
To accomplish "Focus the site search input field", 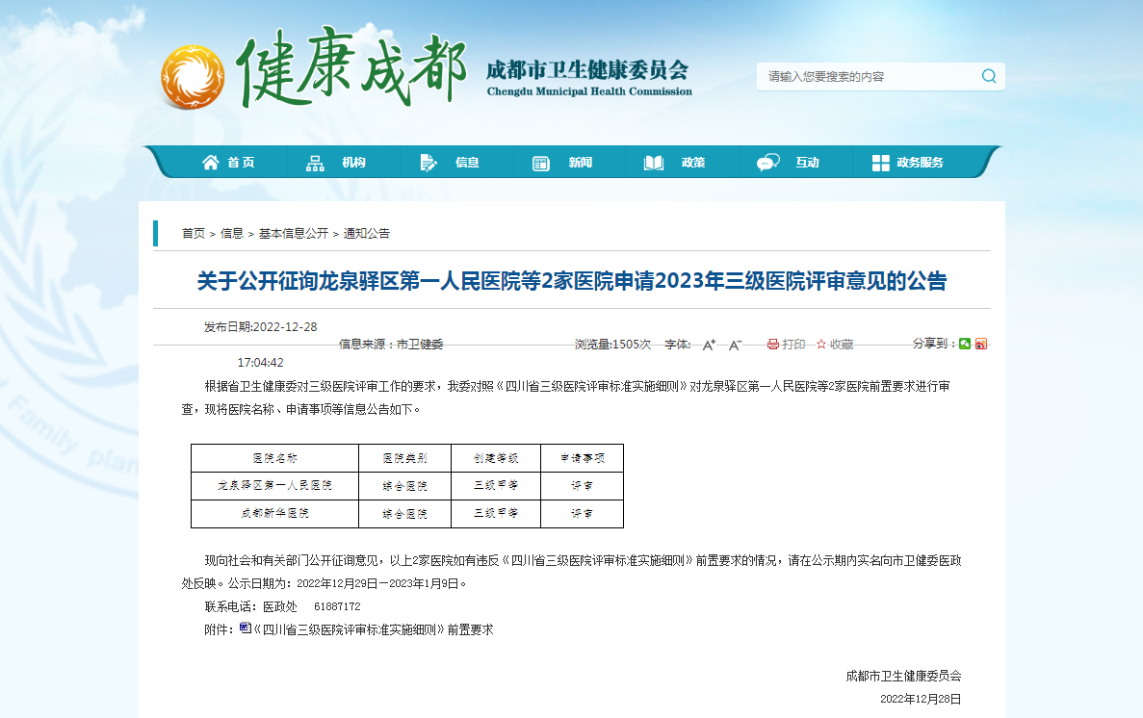I will pyautogui.click(x=867, y=77).
